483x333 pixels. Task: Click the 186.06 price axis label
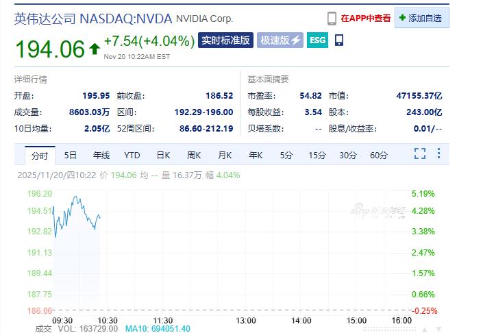point(40,311)
